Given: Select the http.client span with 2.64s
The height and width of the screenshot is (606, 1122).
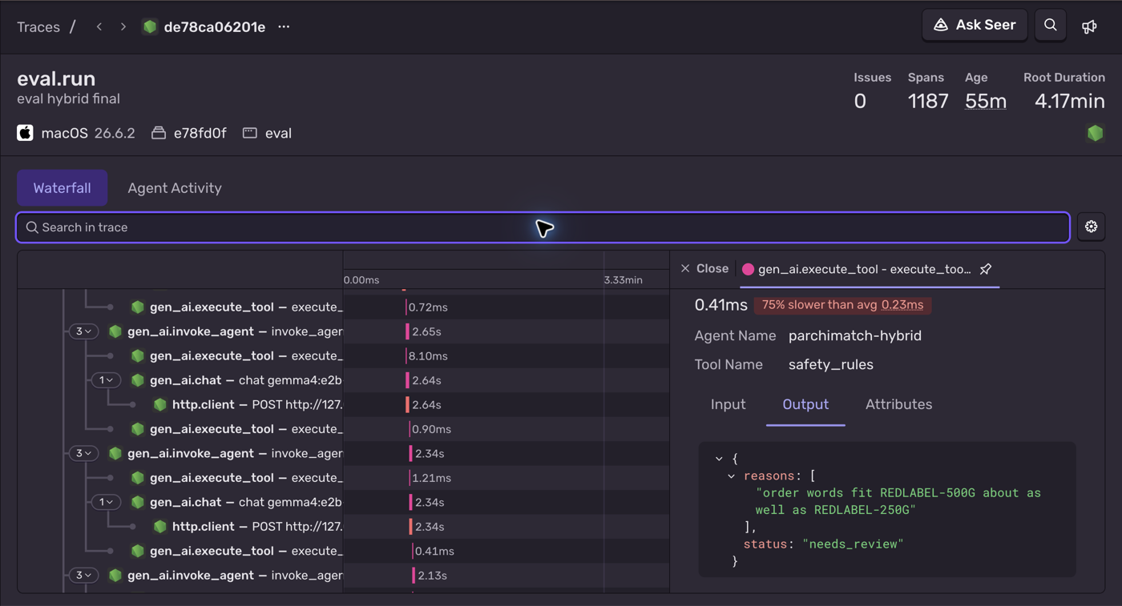Looking at the screenshot, I should [343, 404].
